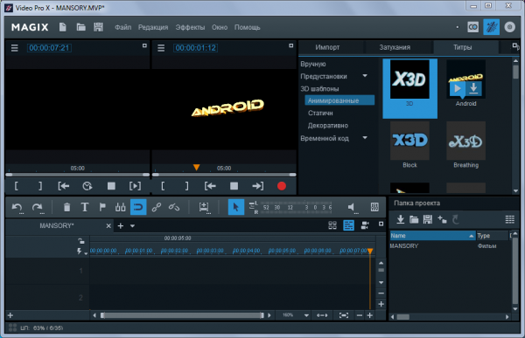This screenshot has width=525, height=338.
Task: Jump to range start on source monitor
Action: coord(64,186)
